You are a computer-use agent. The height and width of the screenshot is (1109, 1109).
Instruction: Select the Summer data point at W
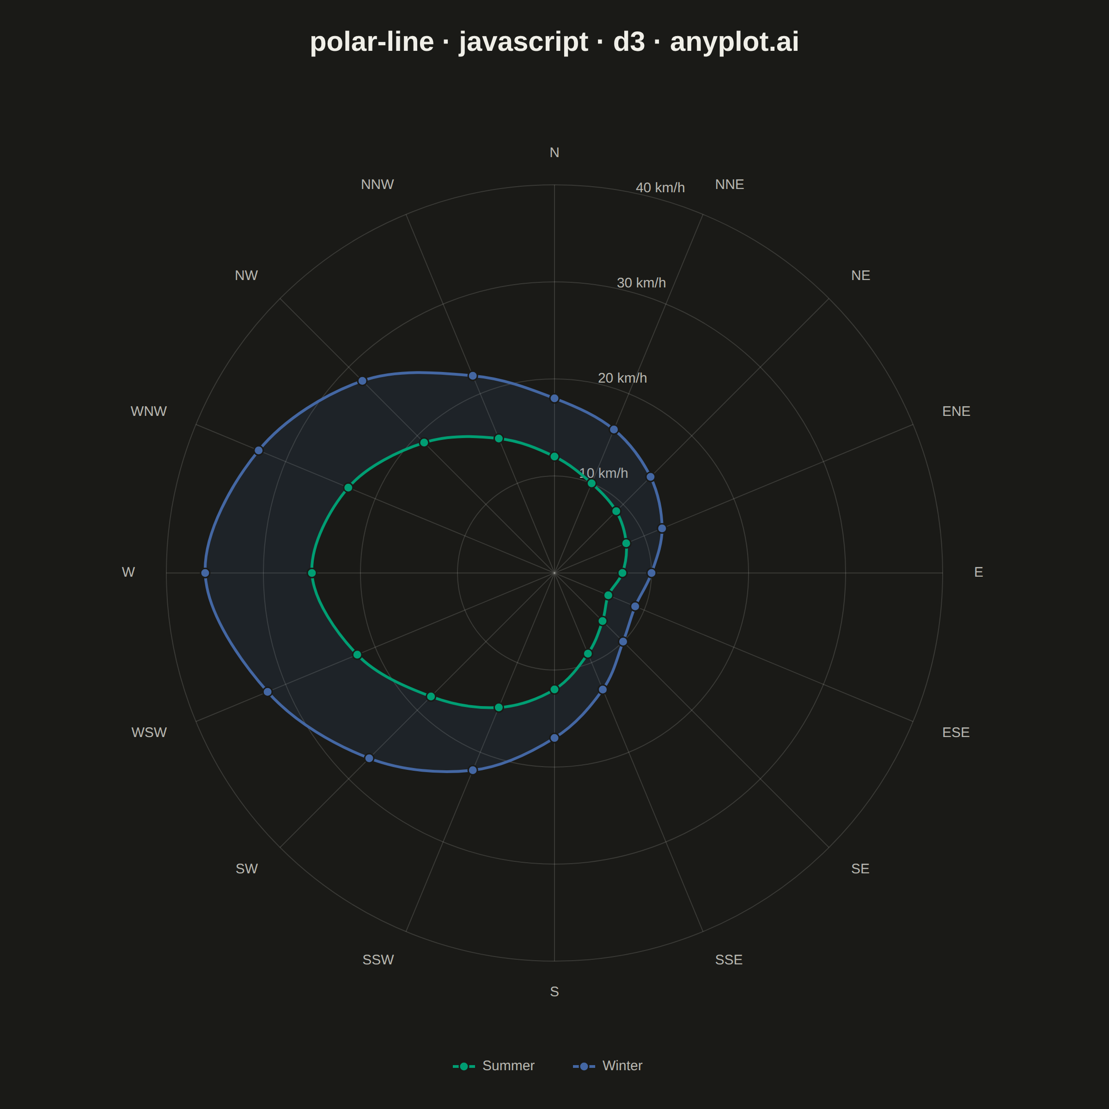[312, 573]
